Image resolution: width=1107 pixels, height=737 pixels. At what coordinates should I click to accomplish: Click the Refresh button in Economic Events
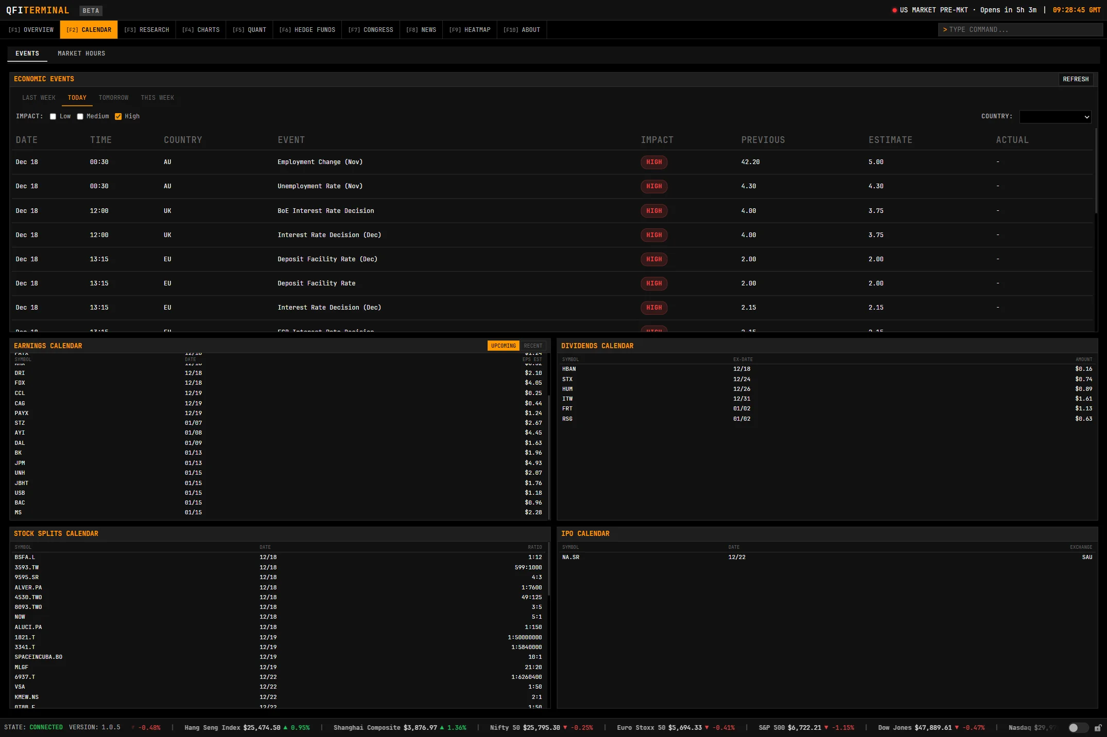coord(1075,79)
